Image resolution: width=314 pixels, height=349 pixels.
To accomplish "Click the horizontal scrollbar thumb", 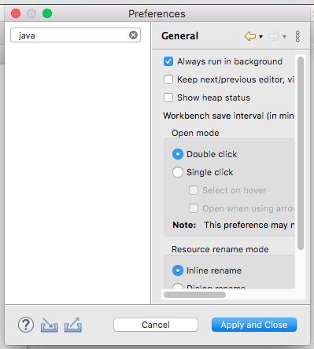I will coord(194,295).
